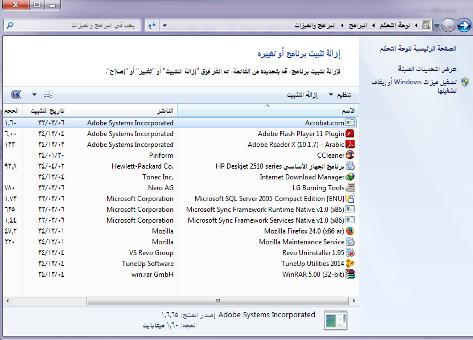Image resolution: width=473 pixels, height=340 pixels.
Task: Click the search magnifier icon
Action: coord(10,25)
